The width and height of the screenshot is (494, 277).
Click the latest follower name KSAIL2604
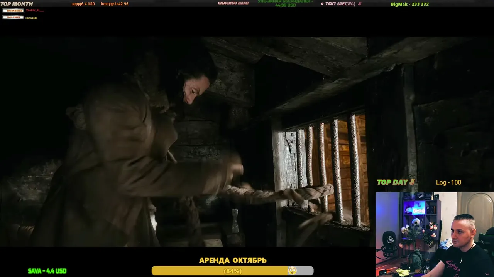coord(31,18)
